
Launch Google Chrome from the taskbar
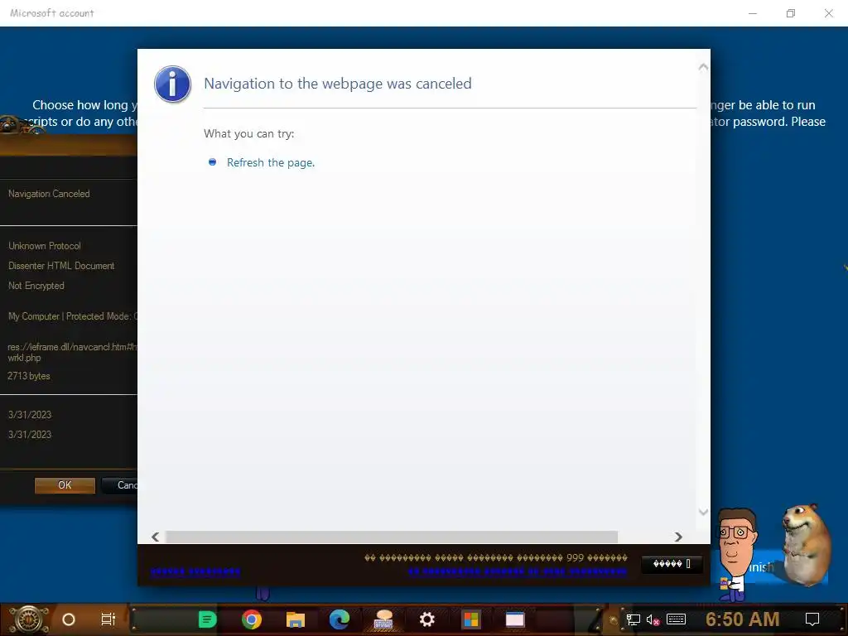[x=252, y=619]
